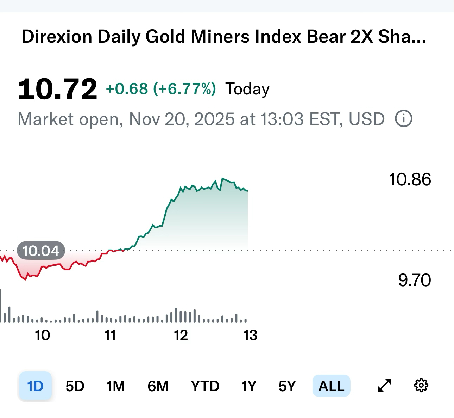Viewport: 454px width, 418px height.
Task: Select the ALL time range
Action: pos(331,386)
